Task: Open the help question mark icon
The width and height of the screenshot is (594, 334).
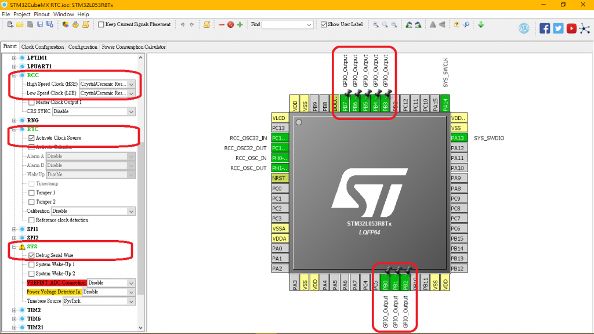Action: [457, 24]
